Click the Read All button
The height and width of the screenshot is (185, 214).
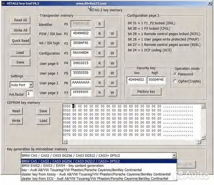coord(20,20)
